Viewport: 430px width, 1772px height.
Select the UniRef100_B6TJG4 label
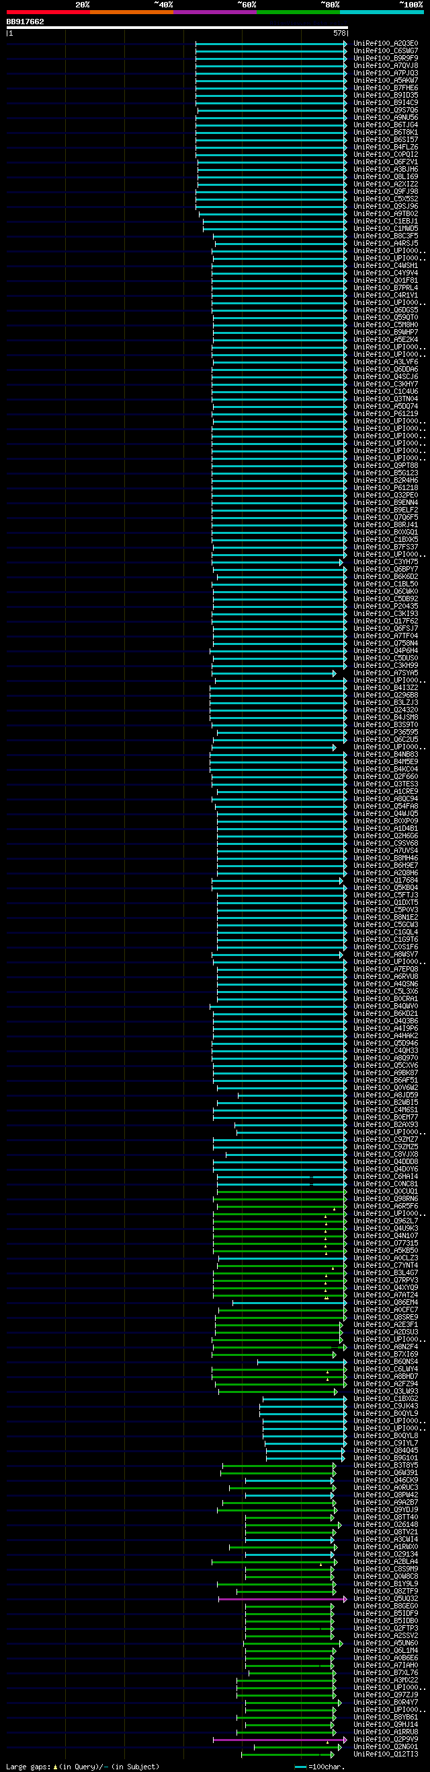[x=386, y=125]
